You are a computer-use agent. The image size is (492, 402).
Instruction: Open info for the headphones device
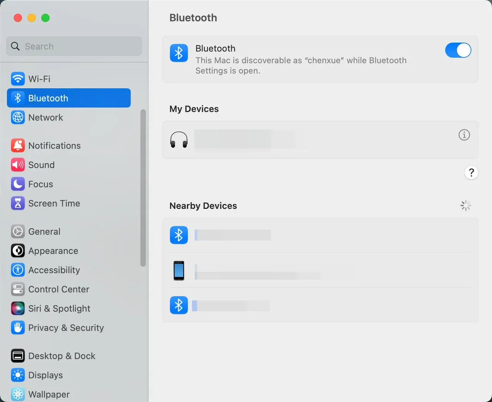tap(464, 135)
